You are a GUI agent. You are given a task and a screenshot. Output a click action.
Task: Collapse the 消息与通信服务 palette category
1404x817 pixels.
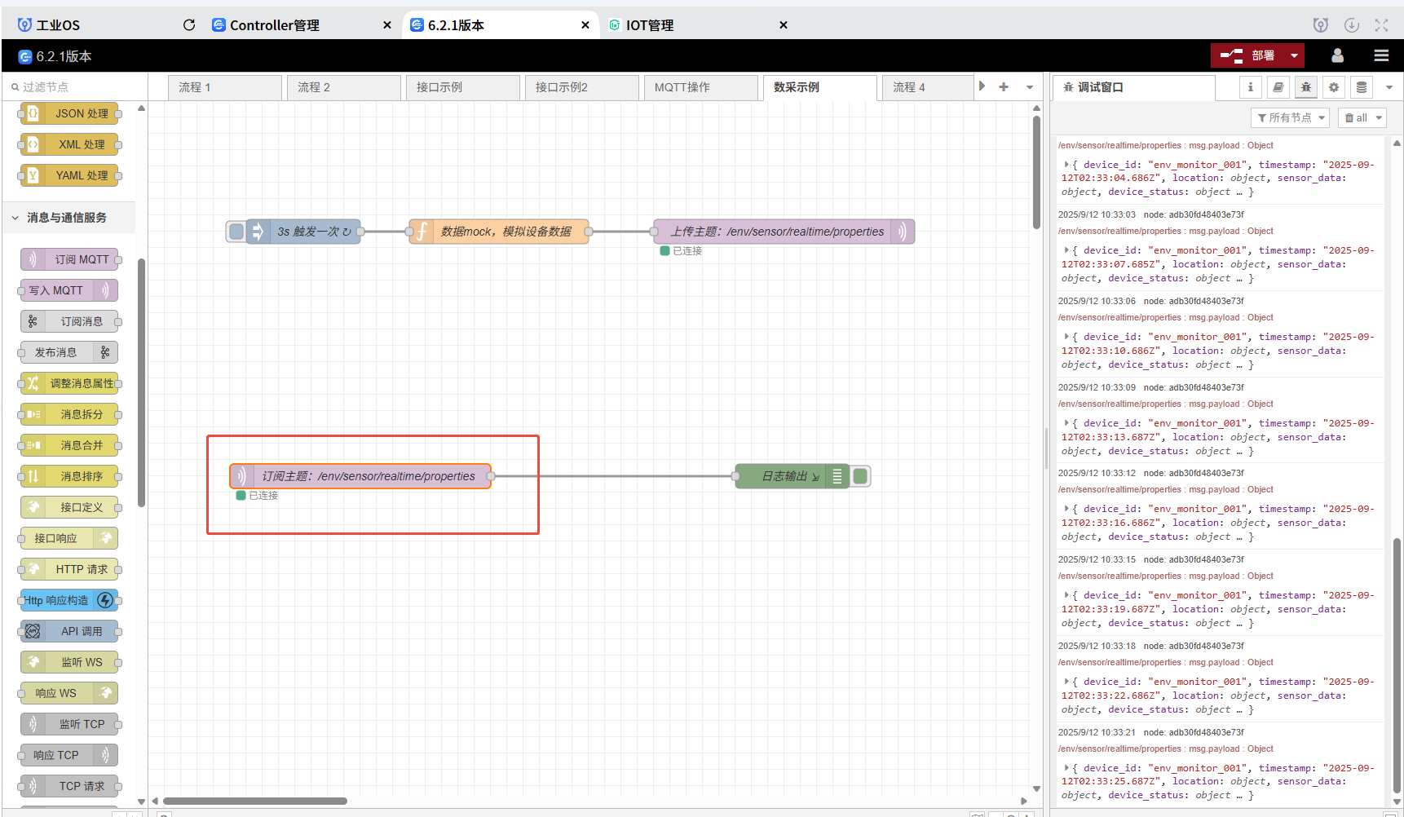(x=15, y=218)
